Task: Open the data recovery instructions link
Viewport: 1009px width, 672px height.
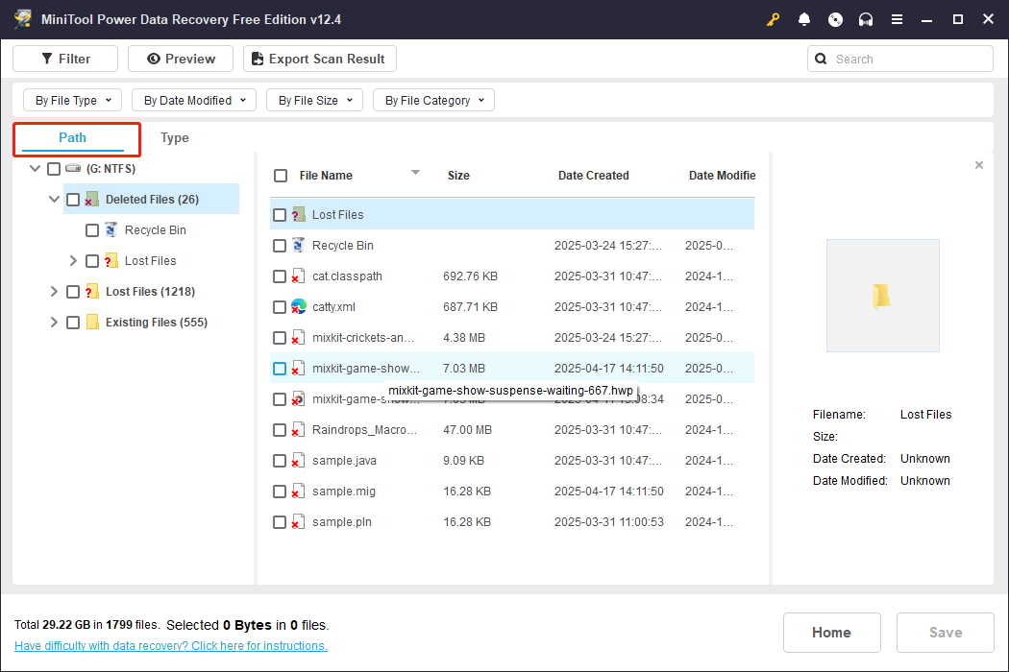Action: pyautogui.click(x=170, y=646)
